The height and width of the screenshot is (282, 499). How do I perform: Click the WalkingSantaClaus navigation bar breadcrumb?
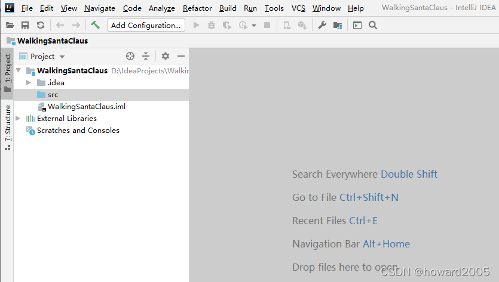click(47, 41)
